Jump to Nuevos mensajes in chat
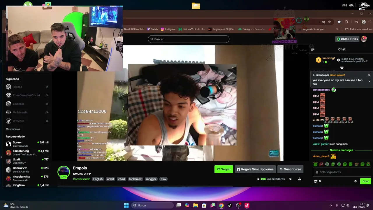Image resolution: width=373 pixels, height=210 pixels. click(x=341, y=150)
